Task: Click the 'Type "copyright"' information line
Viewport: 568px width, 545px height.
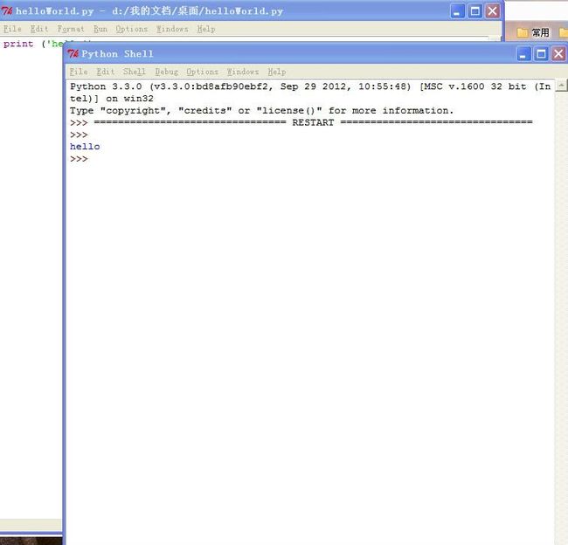Action: click(x=261, y=110)
